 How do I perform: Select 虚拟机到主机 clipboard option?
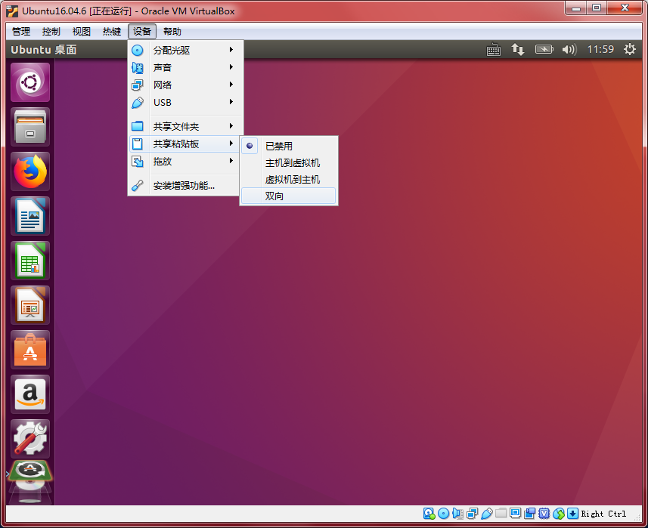(288, 179)
